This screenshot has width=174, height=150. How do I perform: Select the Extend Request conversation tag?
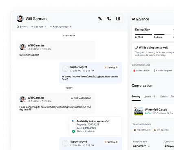point(163,71)
